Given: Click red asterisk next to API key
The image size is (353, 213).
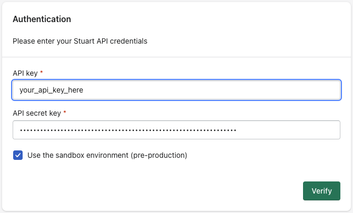Looking at the screenshot, I should click(42, 72).
